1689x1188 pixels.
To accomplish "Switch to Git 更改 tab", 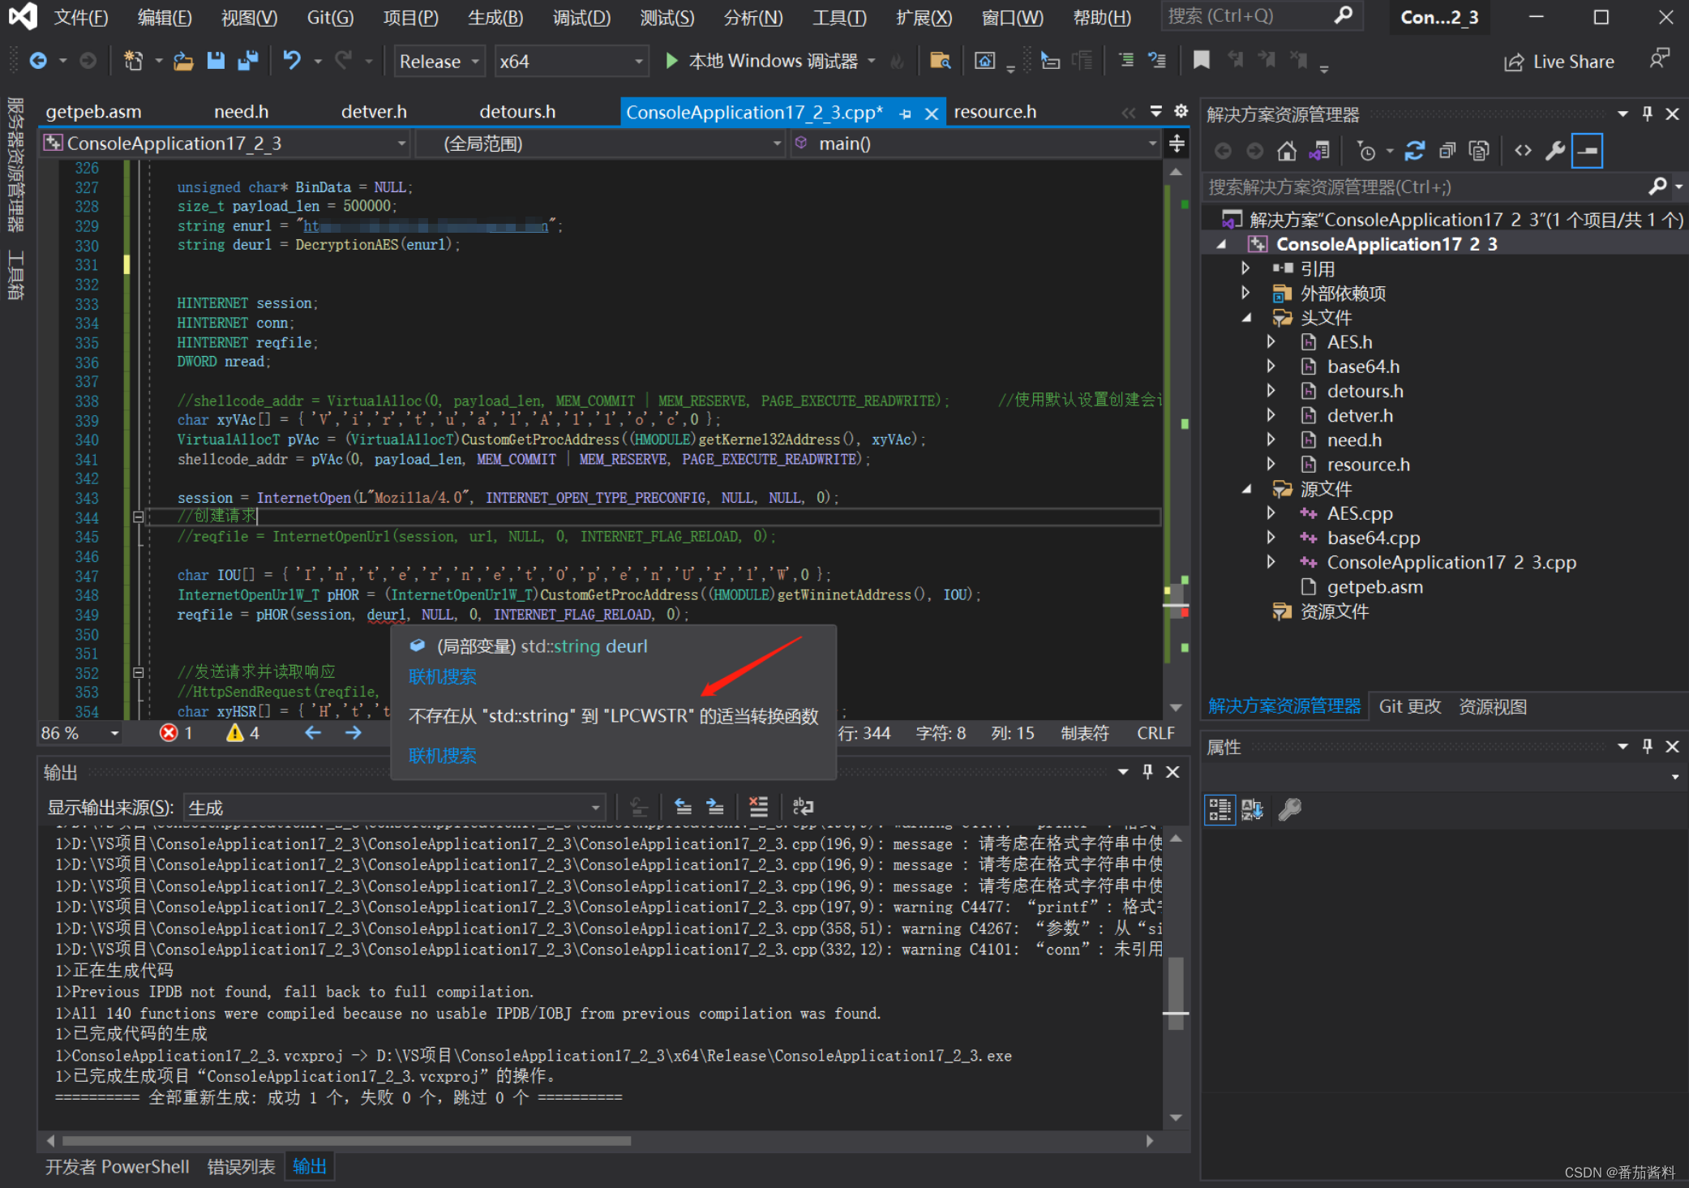I will (1409, 706).
